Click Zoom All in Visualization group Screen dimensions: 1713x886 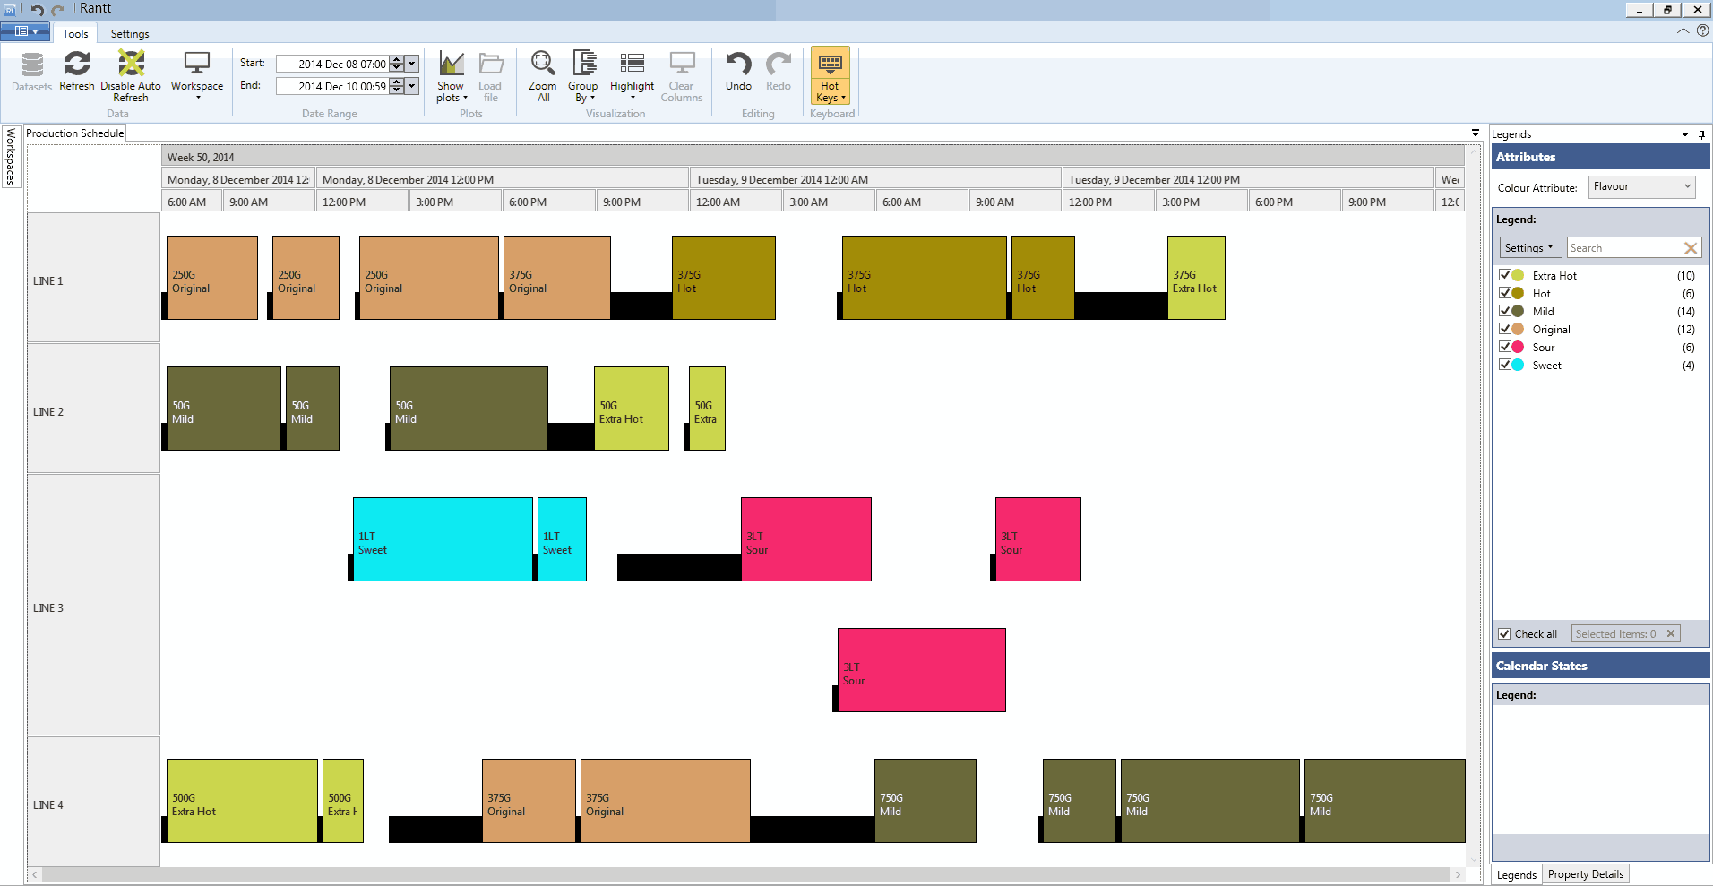pos(542,65)
